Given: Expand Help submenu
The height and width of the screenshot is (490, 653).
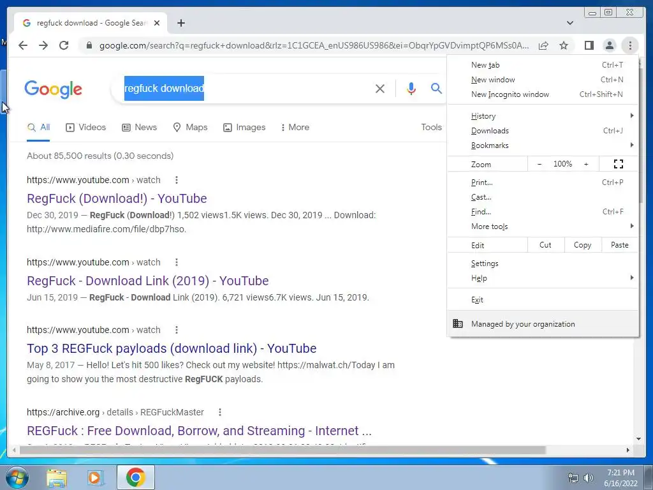Looking at the screenshot, I should pyautogui.click(x=543, y=278).
